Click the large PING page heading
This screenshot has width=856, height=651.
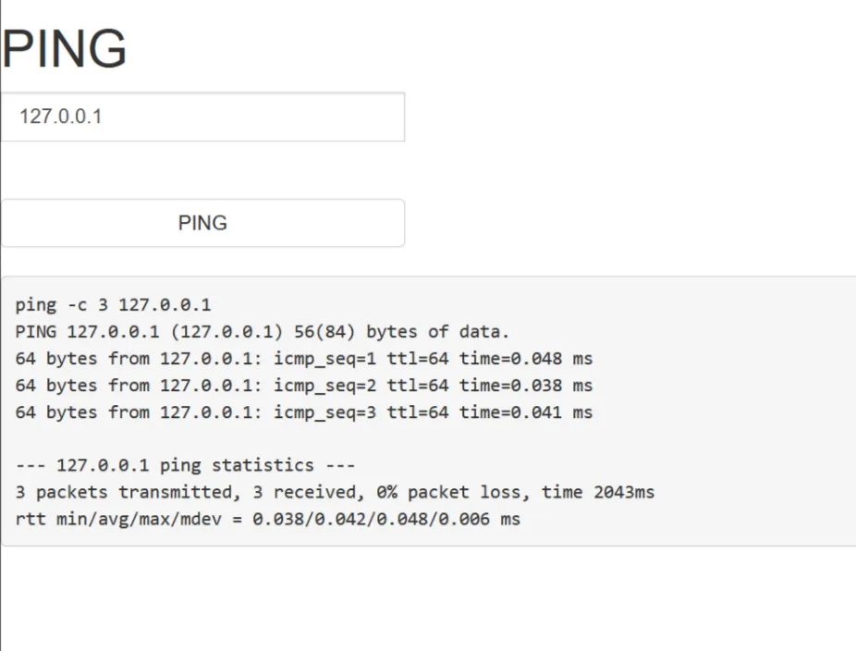pos(64,49)
